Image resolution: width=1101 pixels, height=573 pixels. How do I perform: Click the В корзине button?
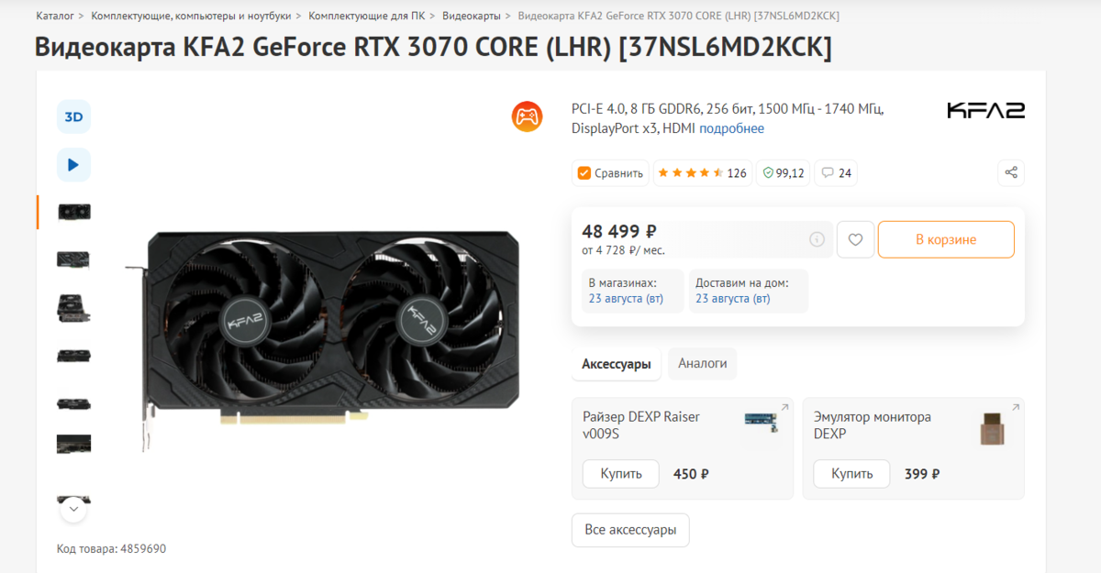pyautogui.click(x=946, y=239)
